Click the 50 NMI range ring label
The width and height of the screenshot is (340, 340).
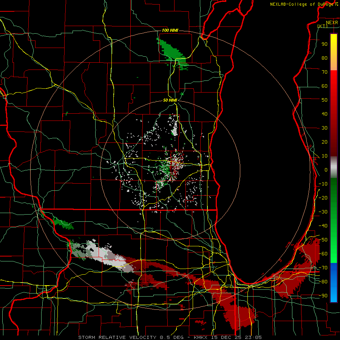tap(170, 100)
